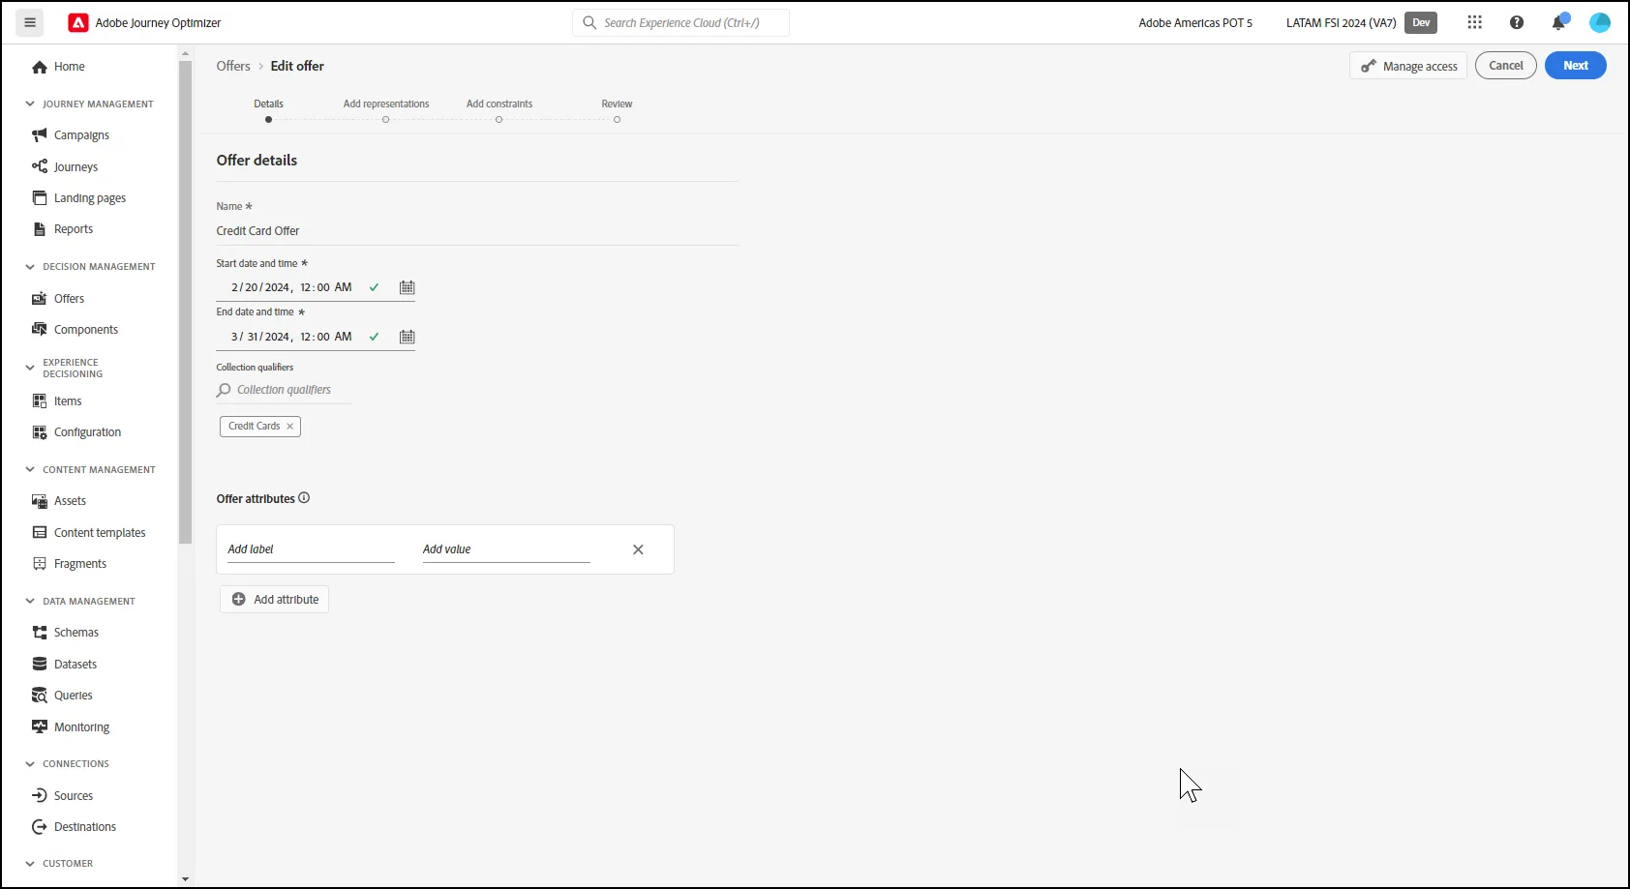This screenshot has width=1630, height=889.
Task: Open Assets in the sidebar
Action: [x=59, y=501]
